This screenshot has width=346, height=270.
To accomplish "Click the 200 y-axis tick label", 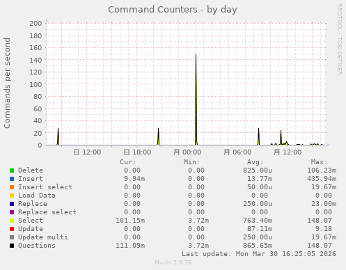I will pos(36,24).
